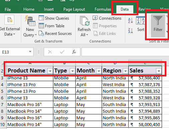This screenshot has height=129, width=169.
Task: Cancel the formula bar entry
Action: coord(50,52)
